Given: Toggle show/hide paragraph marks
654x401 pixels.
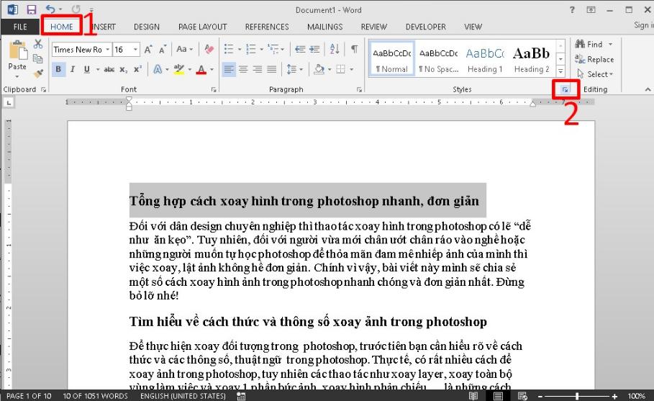Looking at the screenshot, I should [354, 50].
